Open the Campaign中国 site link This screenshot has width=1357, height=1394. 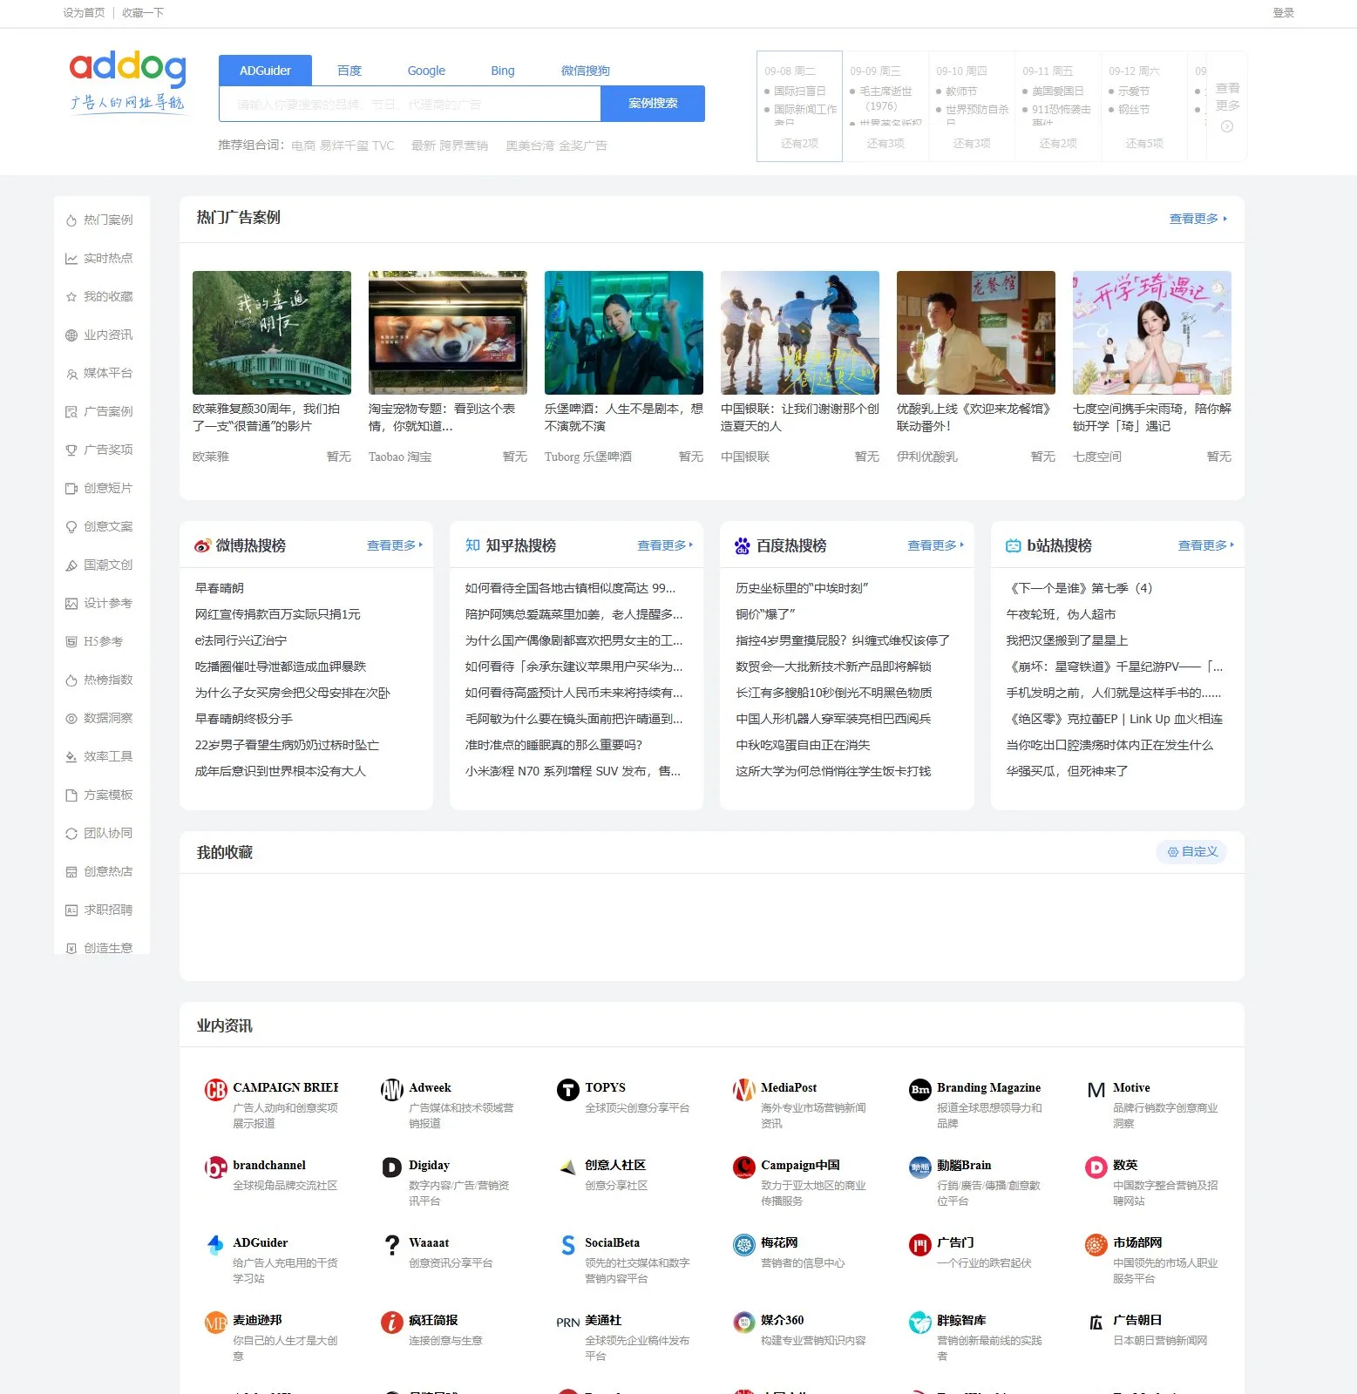(800, 1165)
